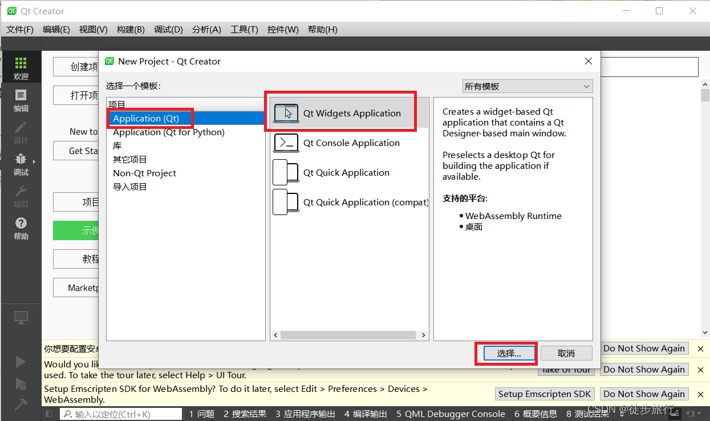Click the template list scroll-right arrow

[x=424, y=335]
